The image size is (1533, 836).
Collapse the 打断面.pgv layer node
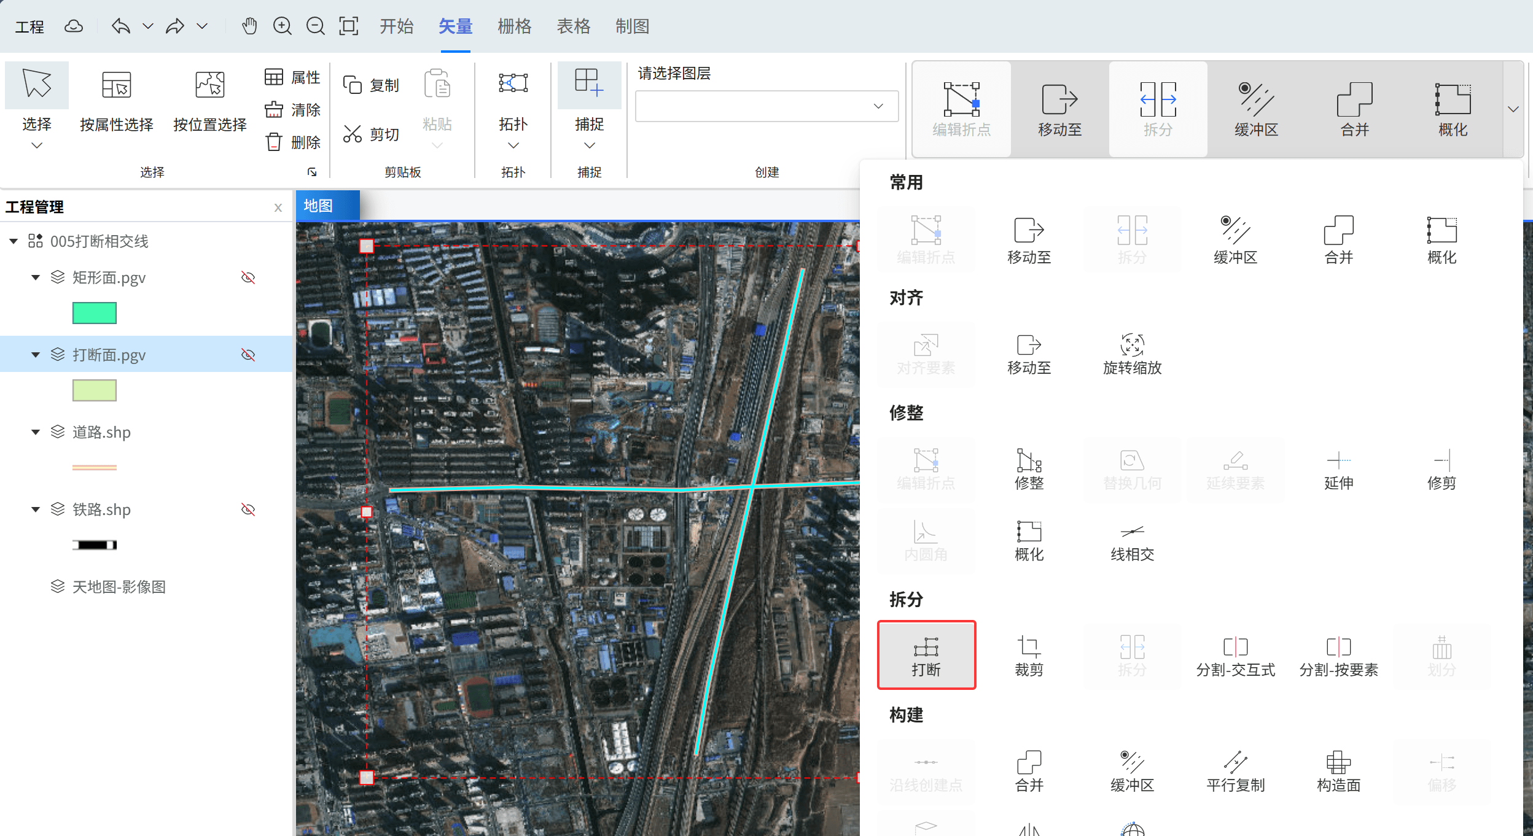36,355
